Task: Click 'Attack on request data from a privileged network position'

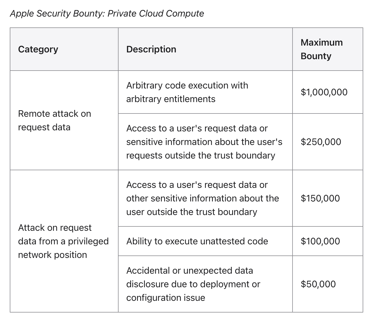Action: [63, 241]
